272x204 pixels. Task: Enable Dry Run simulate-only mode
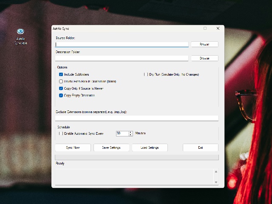point(146,74)
